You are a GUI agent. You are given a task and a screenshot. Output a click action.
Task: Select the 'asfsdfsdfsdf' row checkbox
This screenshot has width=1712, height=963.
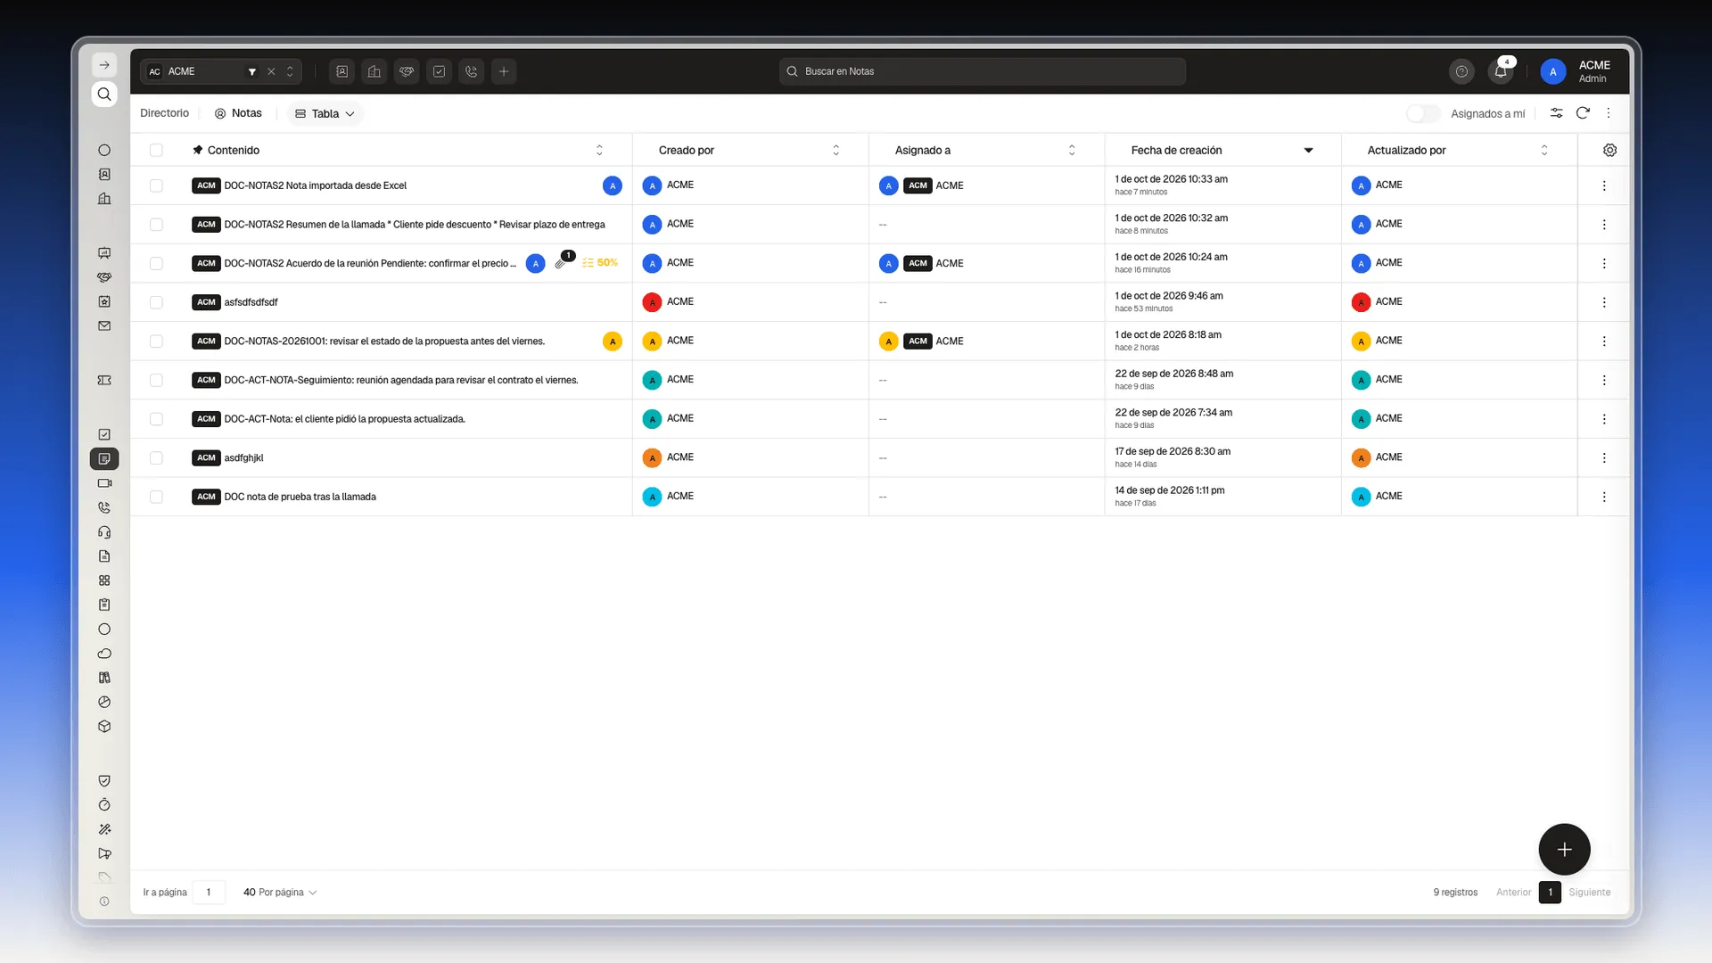click(x=156, y=302)
